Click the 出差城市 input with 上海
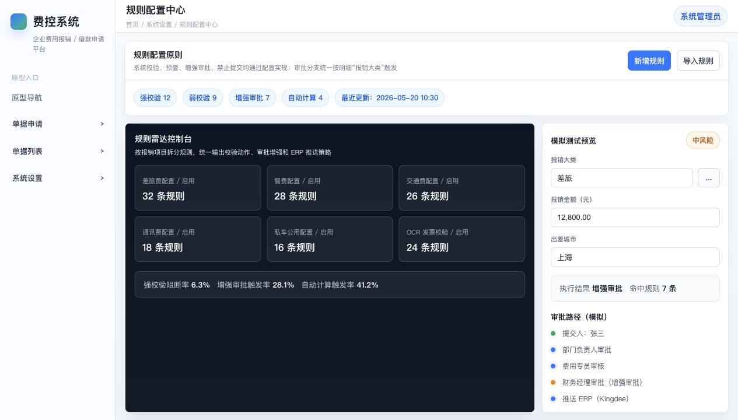The width and height of the screenshot is (738, 420). click(635, 257)
